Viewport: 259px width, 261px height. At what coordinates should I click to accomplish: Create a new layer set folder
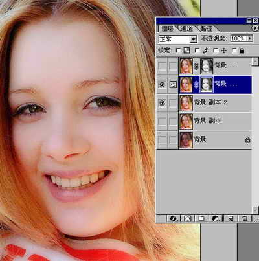[201, 218]
